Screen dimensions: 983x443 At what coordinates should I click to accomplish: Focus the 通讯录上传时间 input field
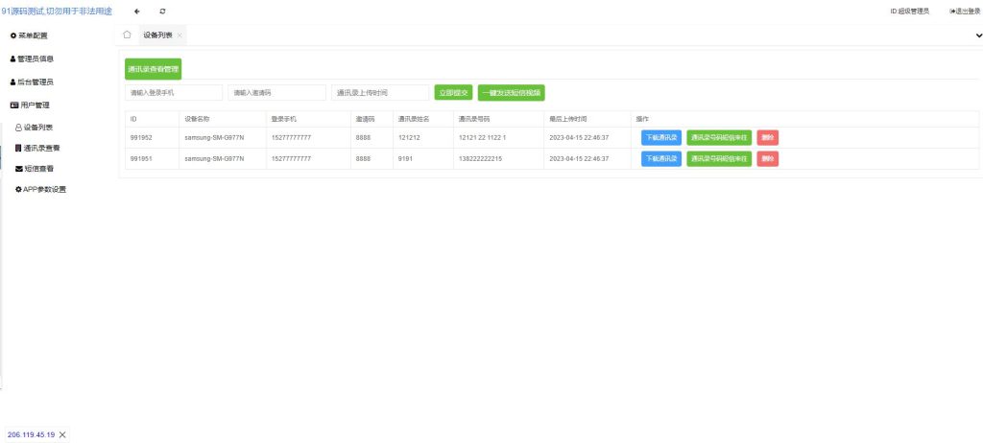[380, 93]
